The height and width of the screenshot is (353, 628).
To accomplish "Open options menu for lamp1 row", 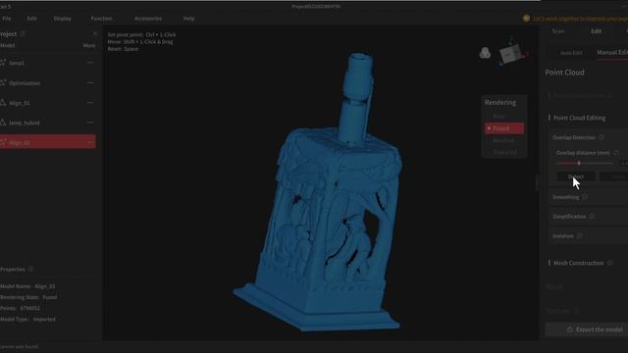I will click(x=90, y=63).
